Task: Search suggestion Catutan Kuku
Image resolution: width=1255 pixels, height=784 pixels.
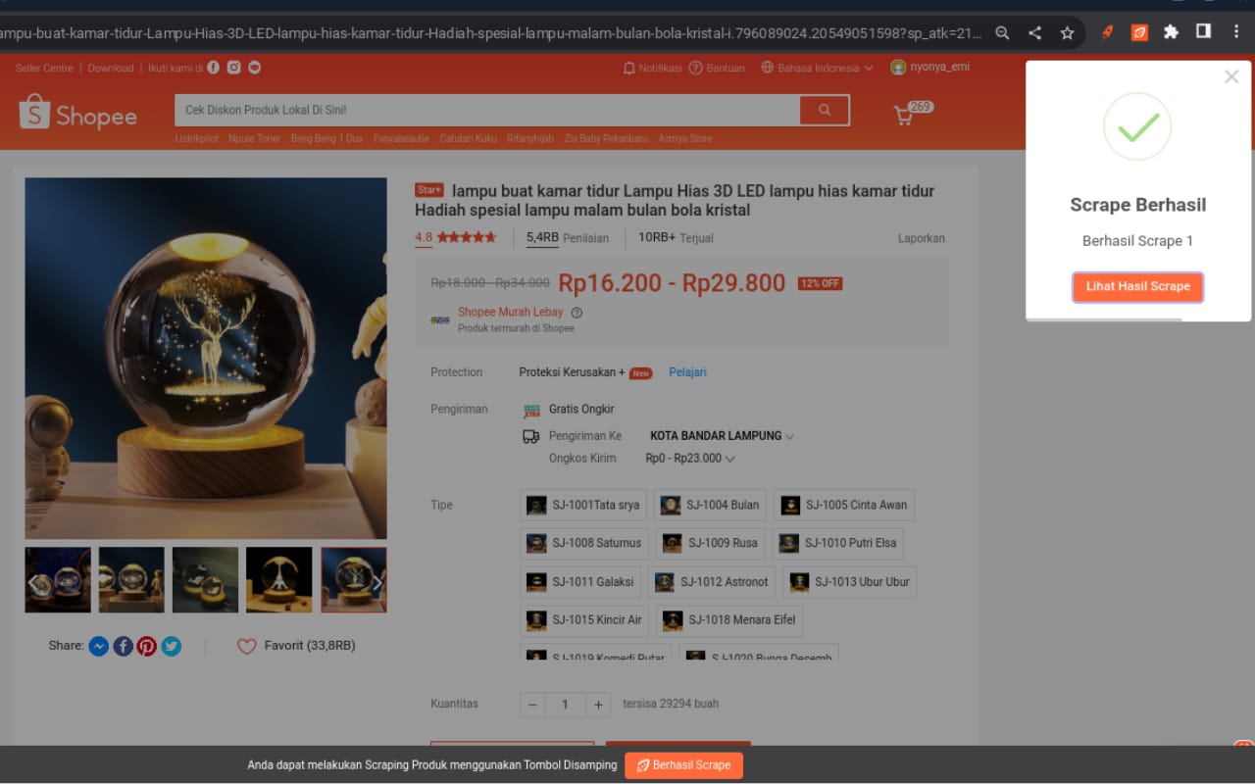Action: click(x=468, y=138)
